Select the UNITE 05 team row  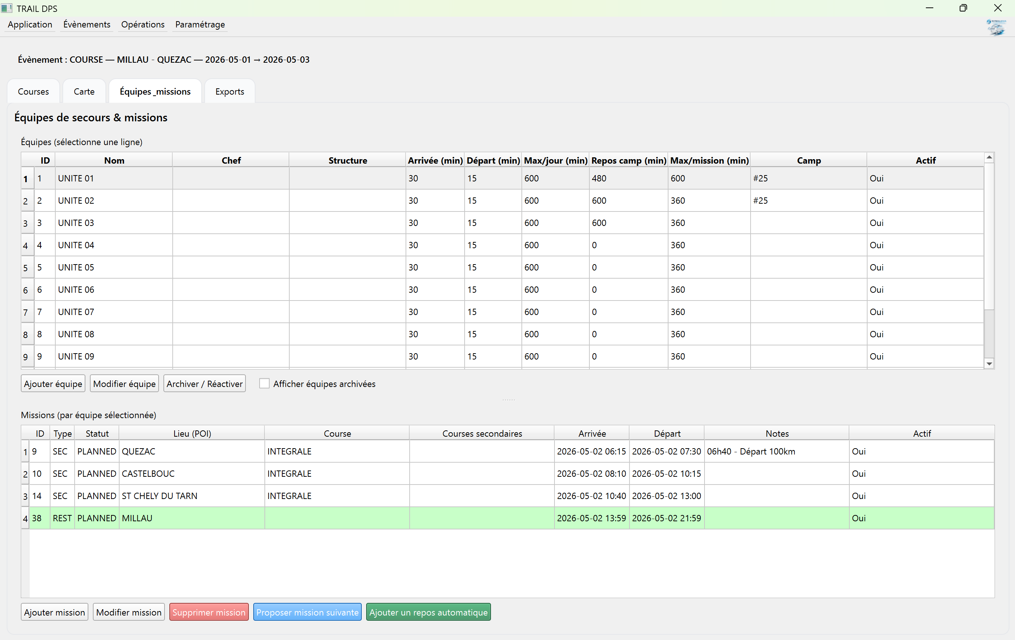coord(76,268)
